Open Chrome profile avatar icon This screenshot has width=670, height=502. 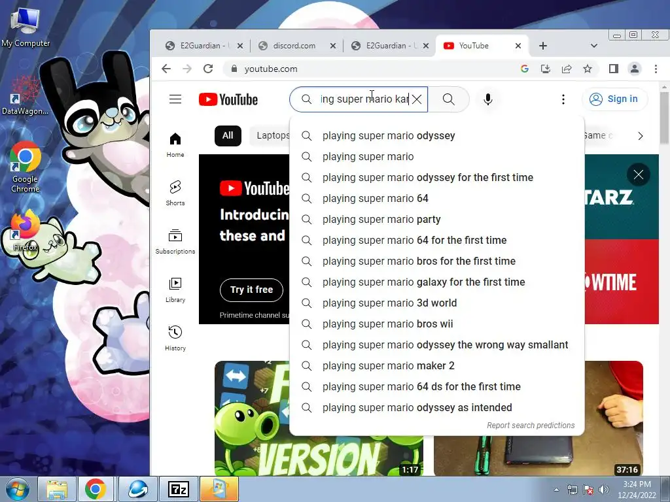[x=635, y=69]
